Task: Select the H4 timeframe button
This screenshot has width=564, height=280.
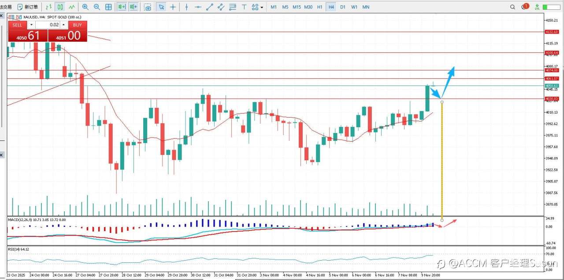Action: click(x=331, y=7)
